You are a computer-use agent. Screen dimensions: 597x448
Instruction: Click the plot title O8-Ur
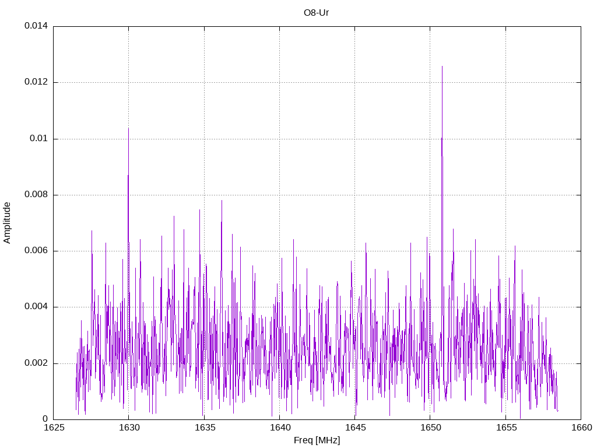[317, 13]
